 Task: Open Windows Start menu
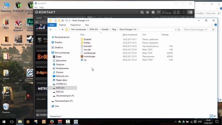(x=4, y=122)
